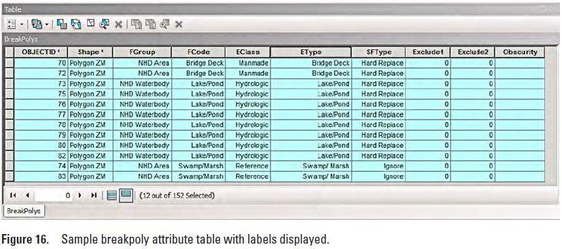
Task: Click row selector box for OBJECTID 70
Action: pyautogui.click(x=9, y=63)
